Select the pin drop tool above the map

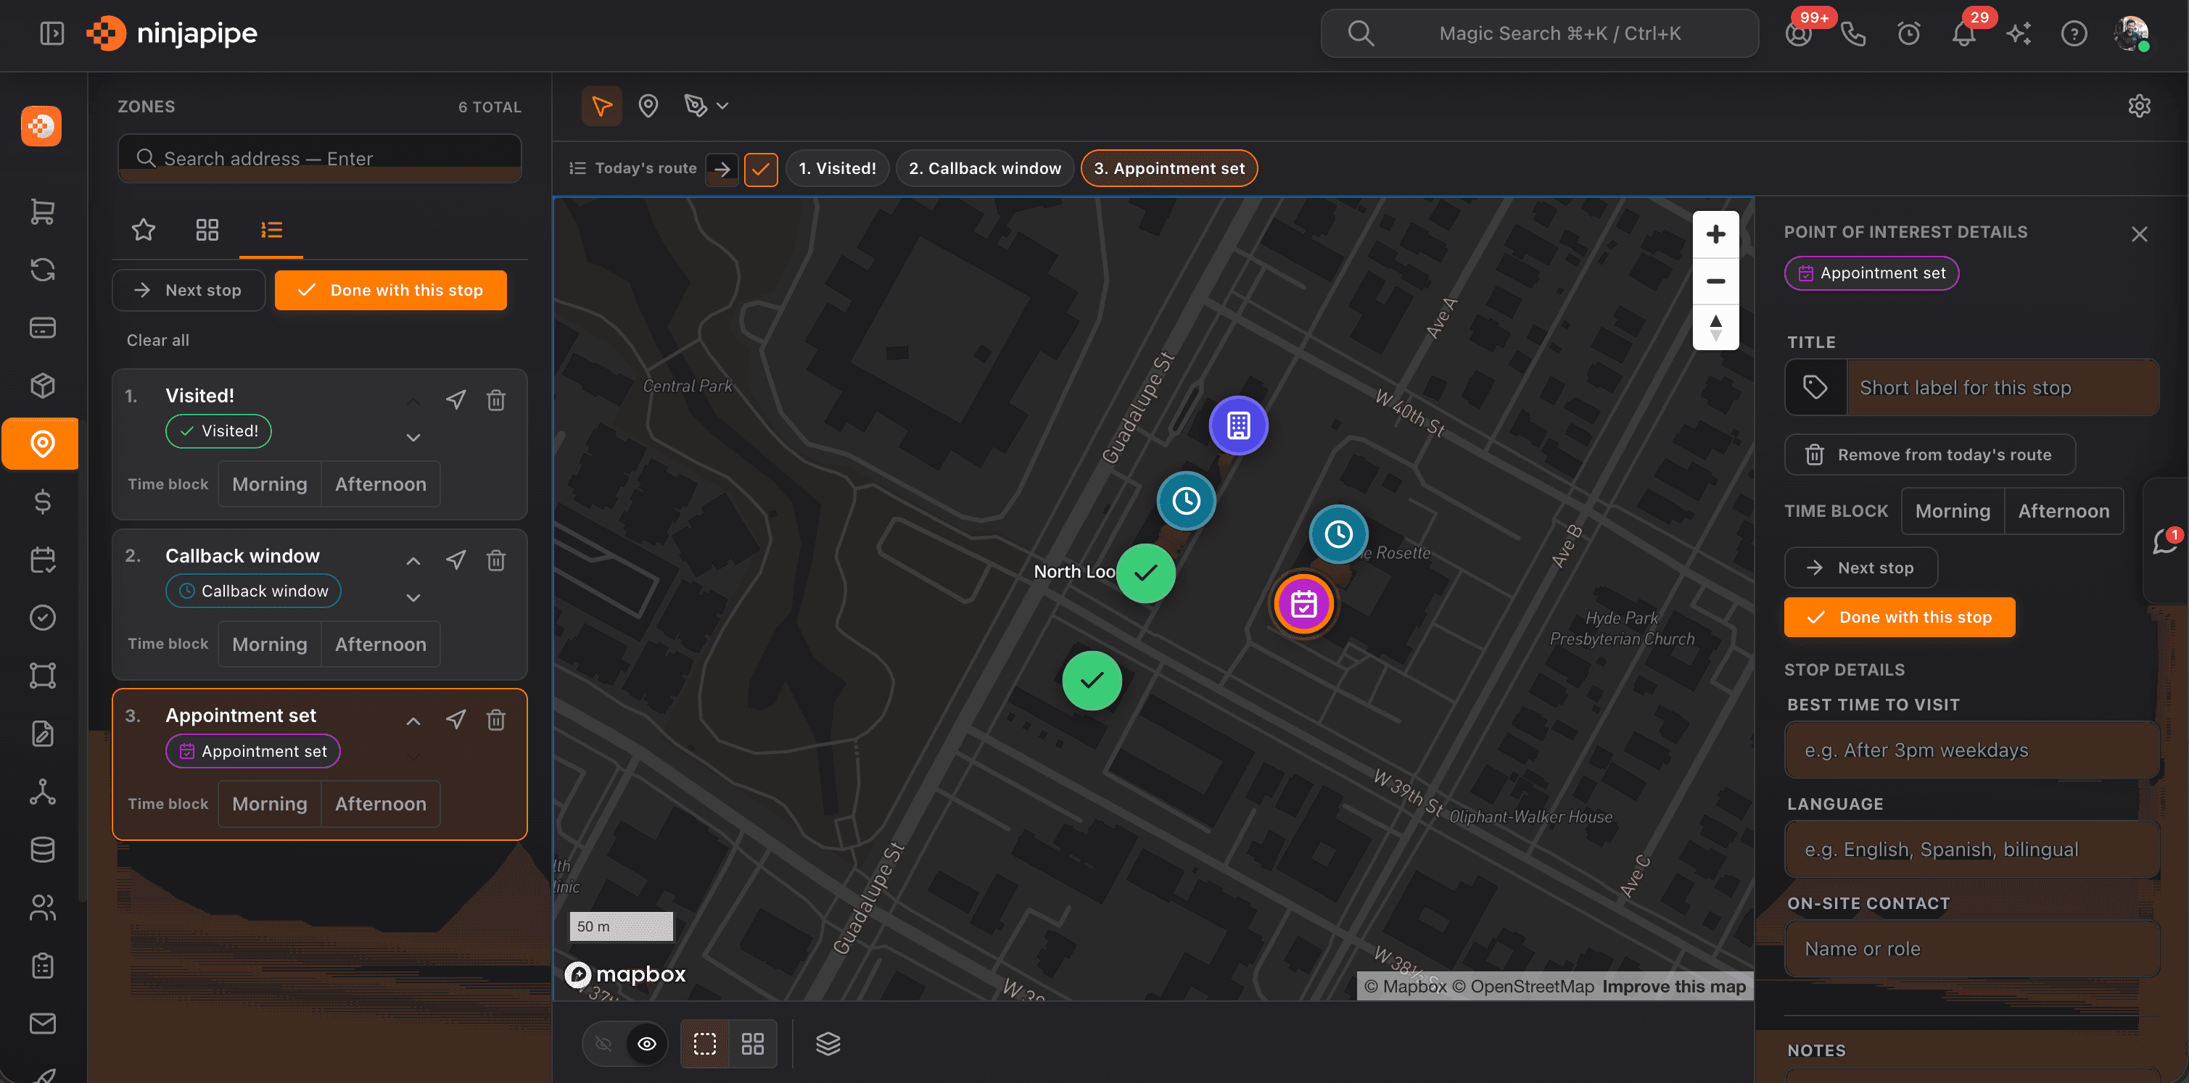648,105
